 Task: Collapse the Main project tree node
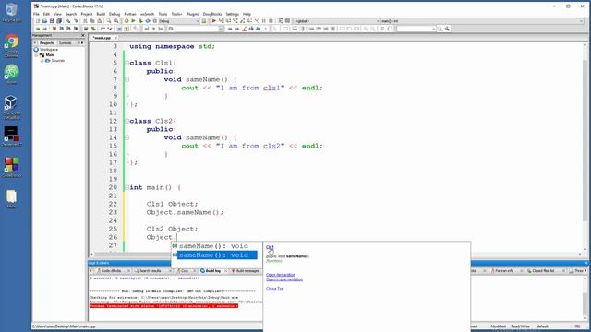pyautogui.click(x=37, y=55)
